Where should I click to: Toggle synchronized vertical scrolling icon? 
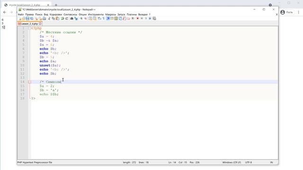click(90, 18)
